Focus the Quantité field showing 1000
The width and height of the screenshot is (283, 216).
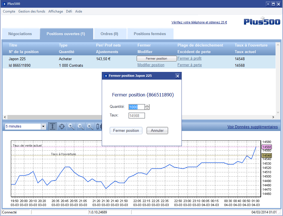point(137,107)
